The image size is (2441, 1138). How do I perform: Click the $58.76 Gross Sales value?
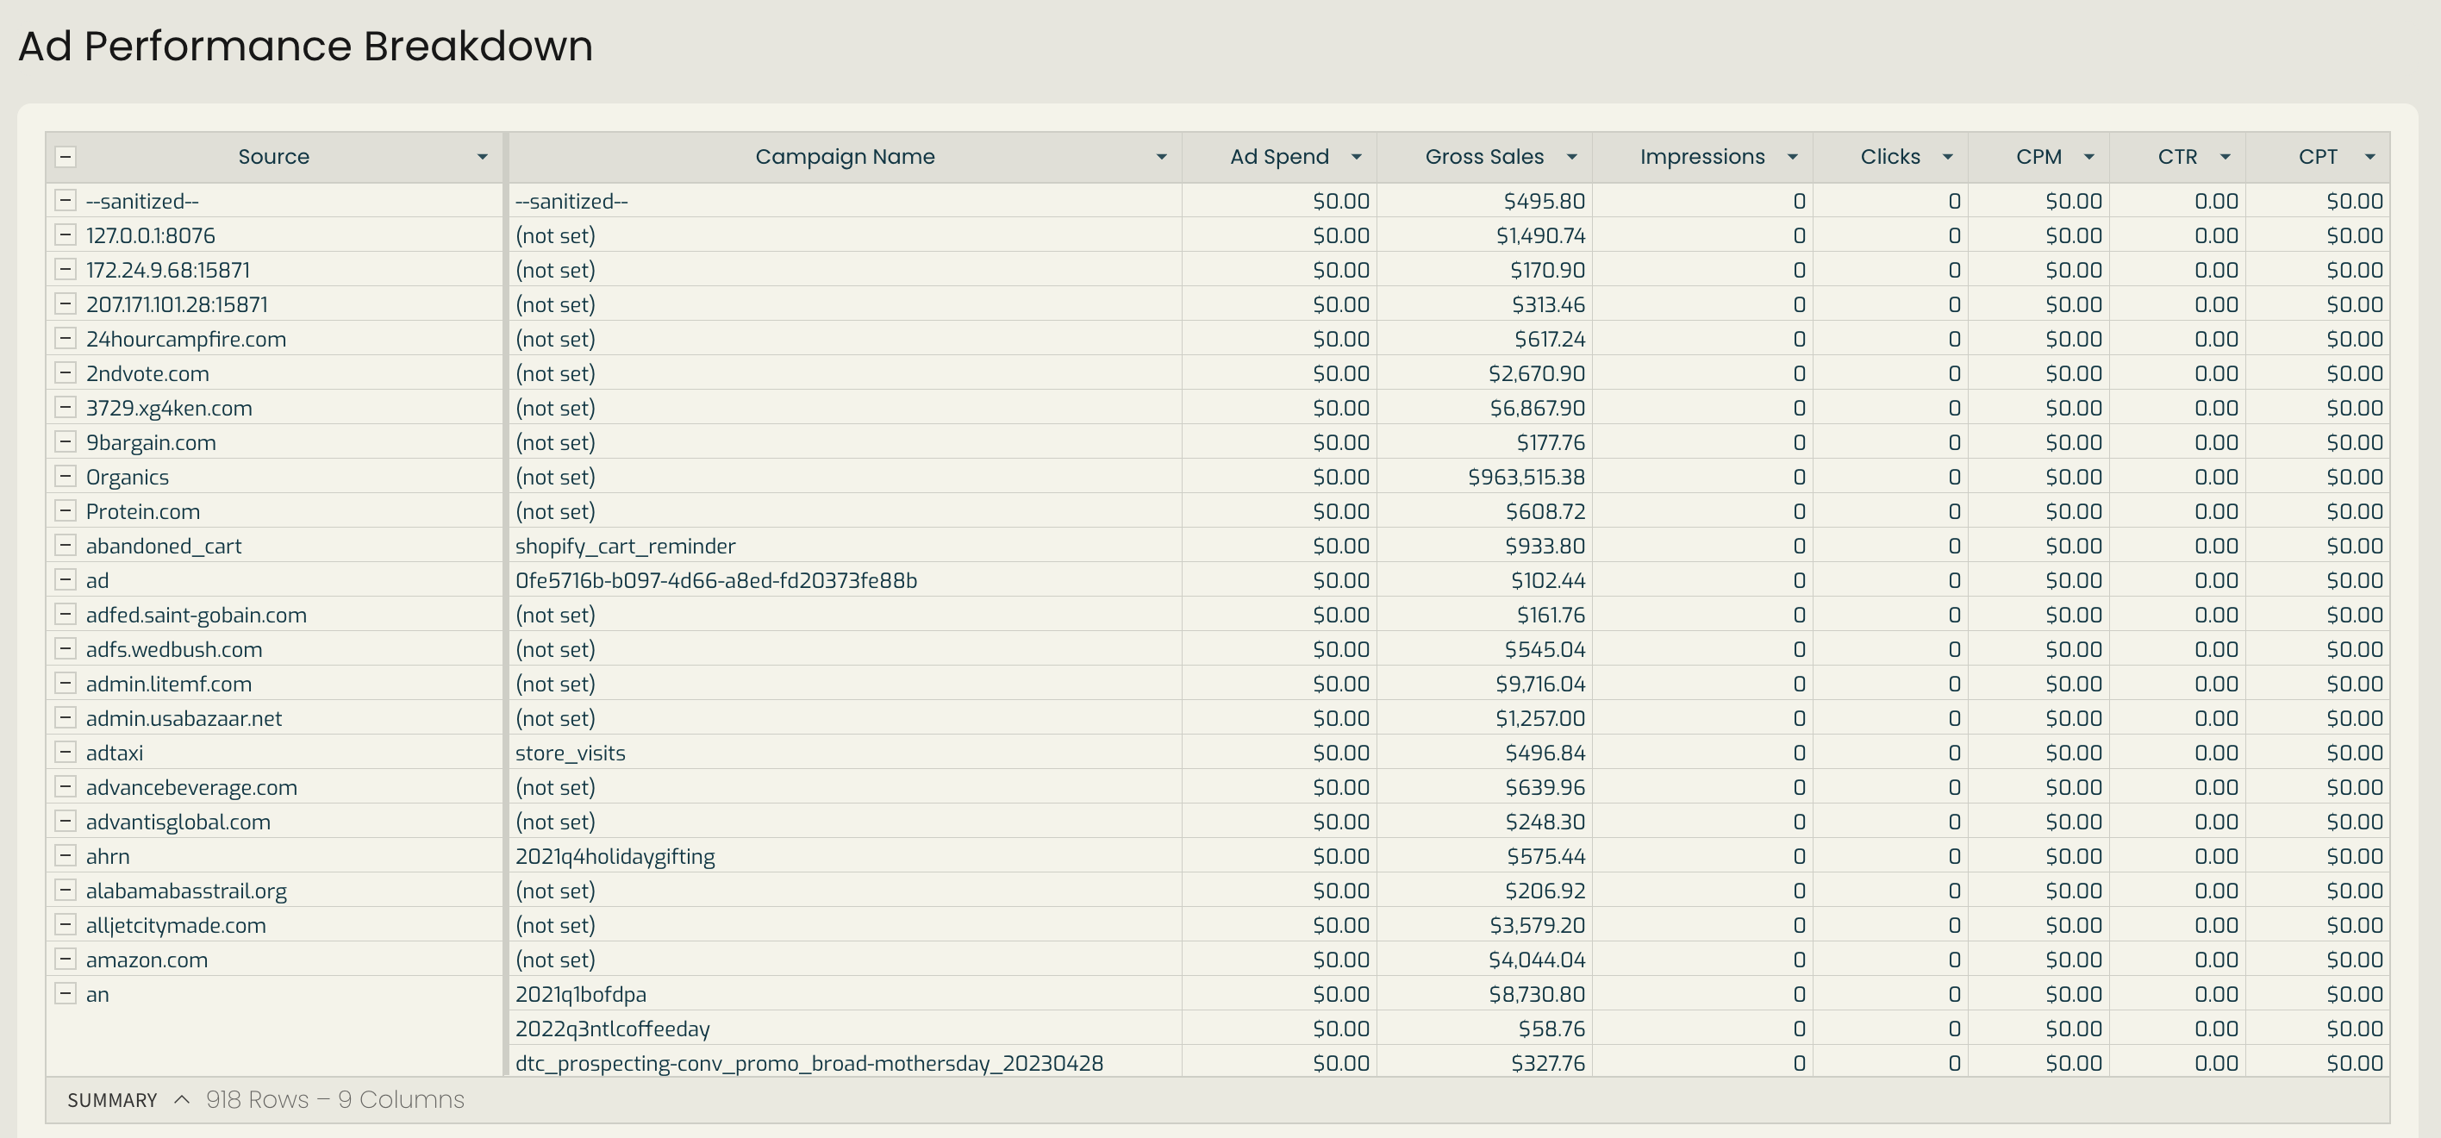click(1551, 1029)
